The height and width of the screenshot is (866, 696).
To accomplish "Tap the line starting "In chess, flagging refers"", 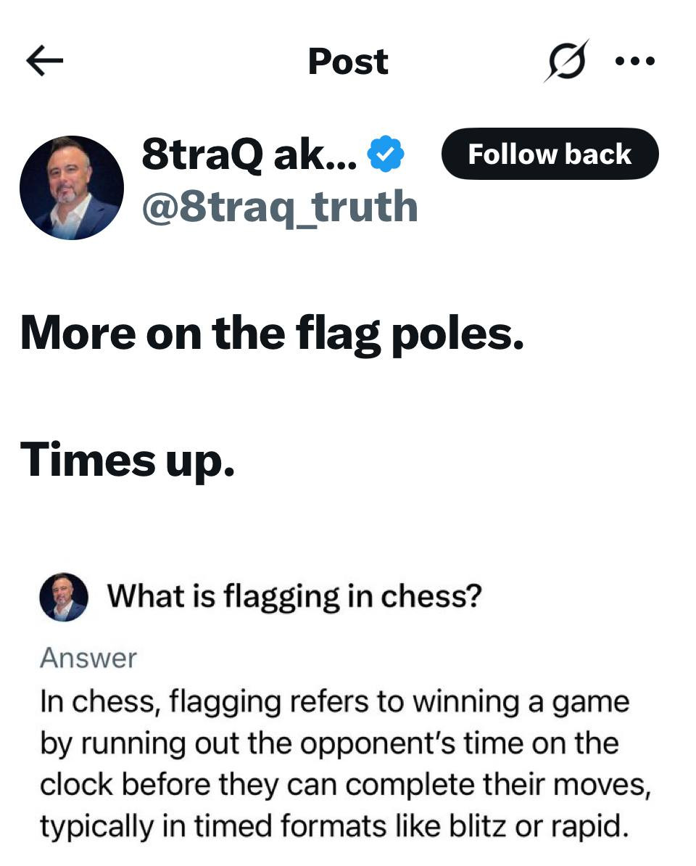I will (x=334, y=701).
